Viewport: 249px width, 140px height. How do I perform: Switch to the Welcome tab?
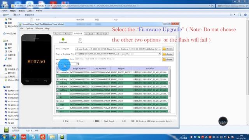[x=58, y=34]
